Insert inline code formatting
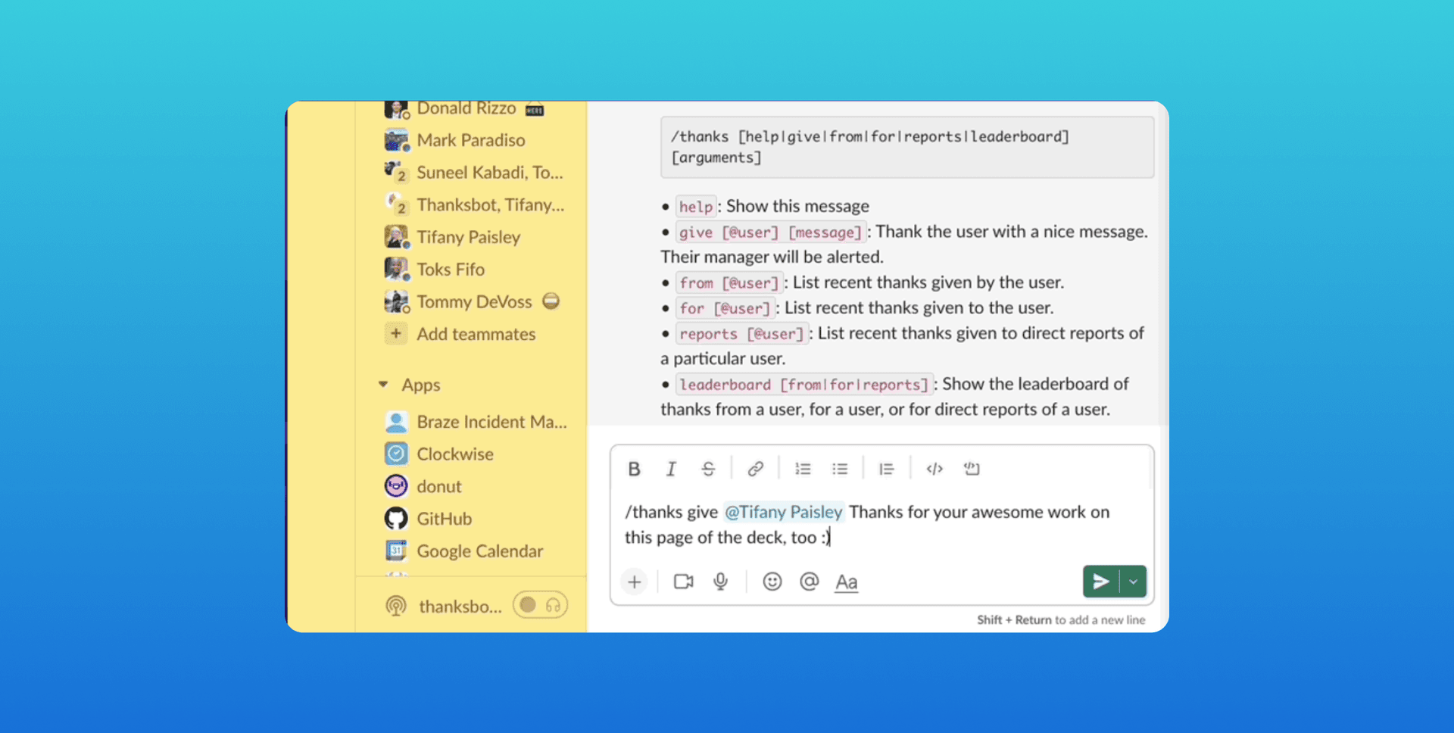This screenshot has width=1454, height=733. [x=934, y=469]
